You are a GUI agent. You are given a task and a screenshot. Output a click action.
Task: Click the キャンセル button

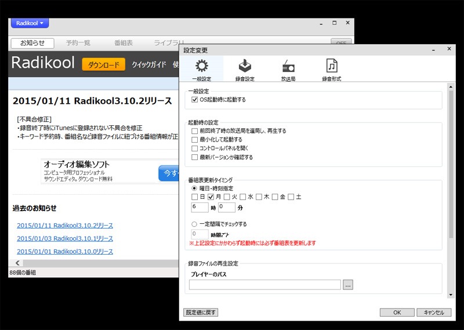(x=434, y=312)
